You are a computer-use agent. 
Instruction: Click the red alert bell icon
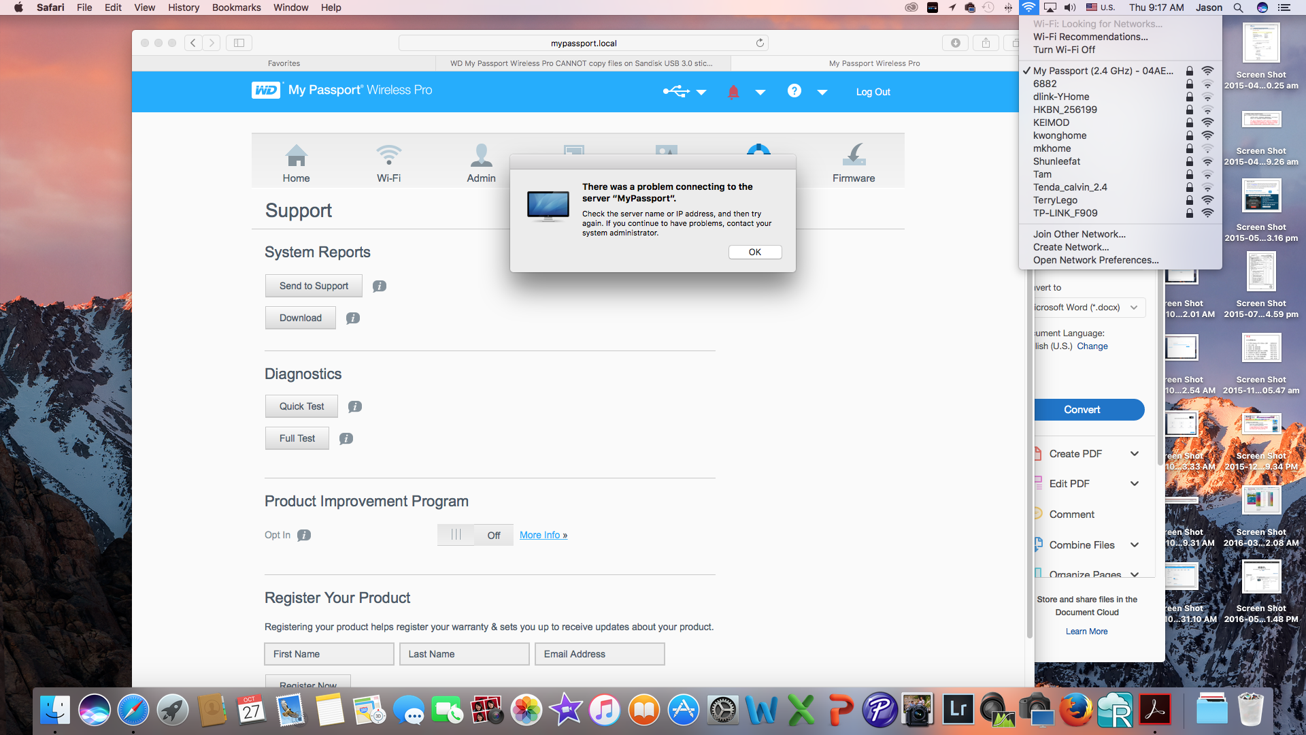click(733, 92)
